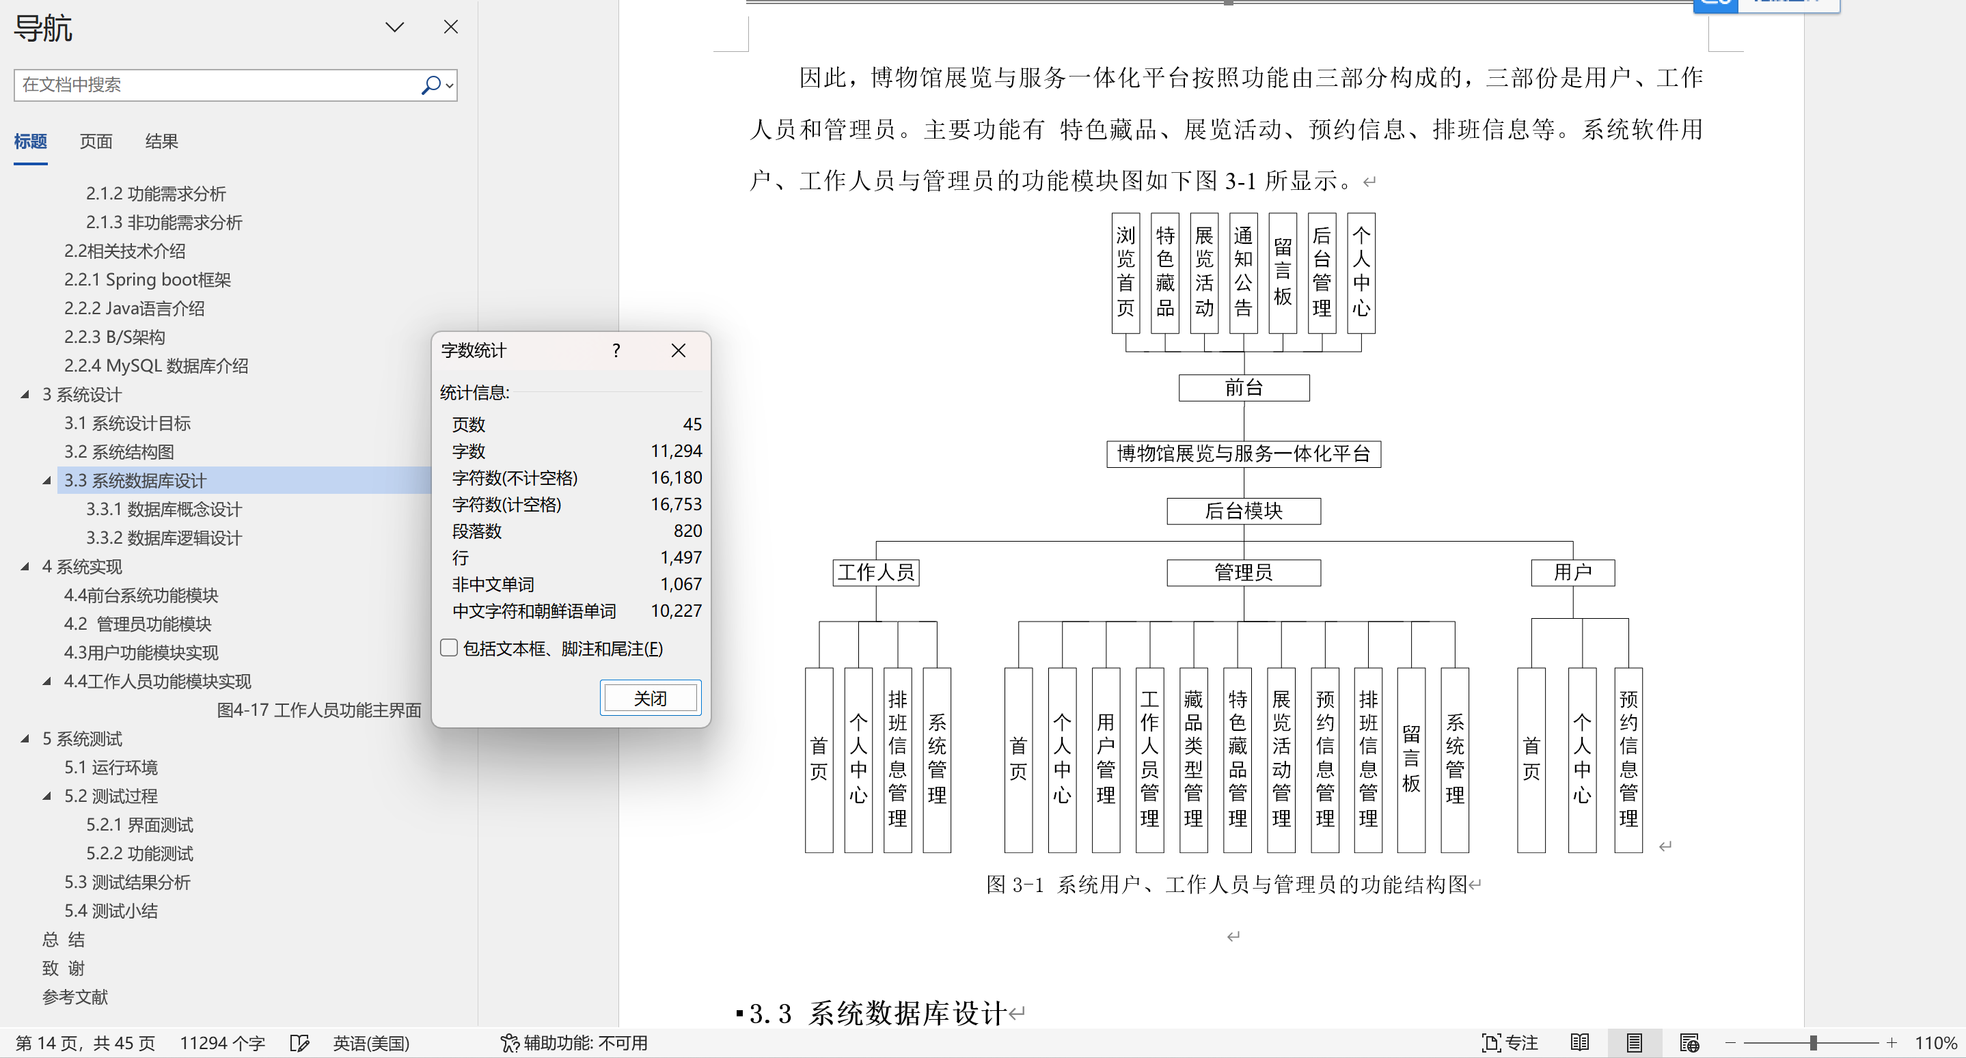Go to heading 4.3用户功能模块实现

tap(141, 653)
